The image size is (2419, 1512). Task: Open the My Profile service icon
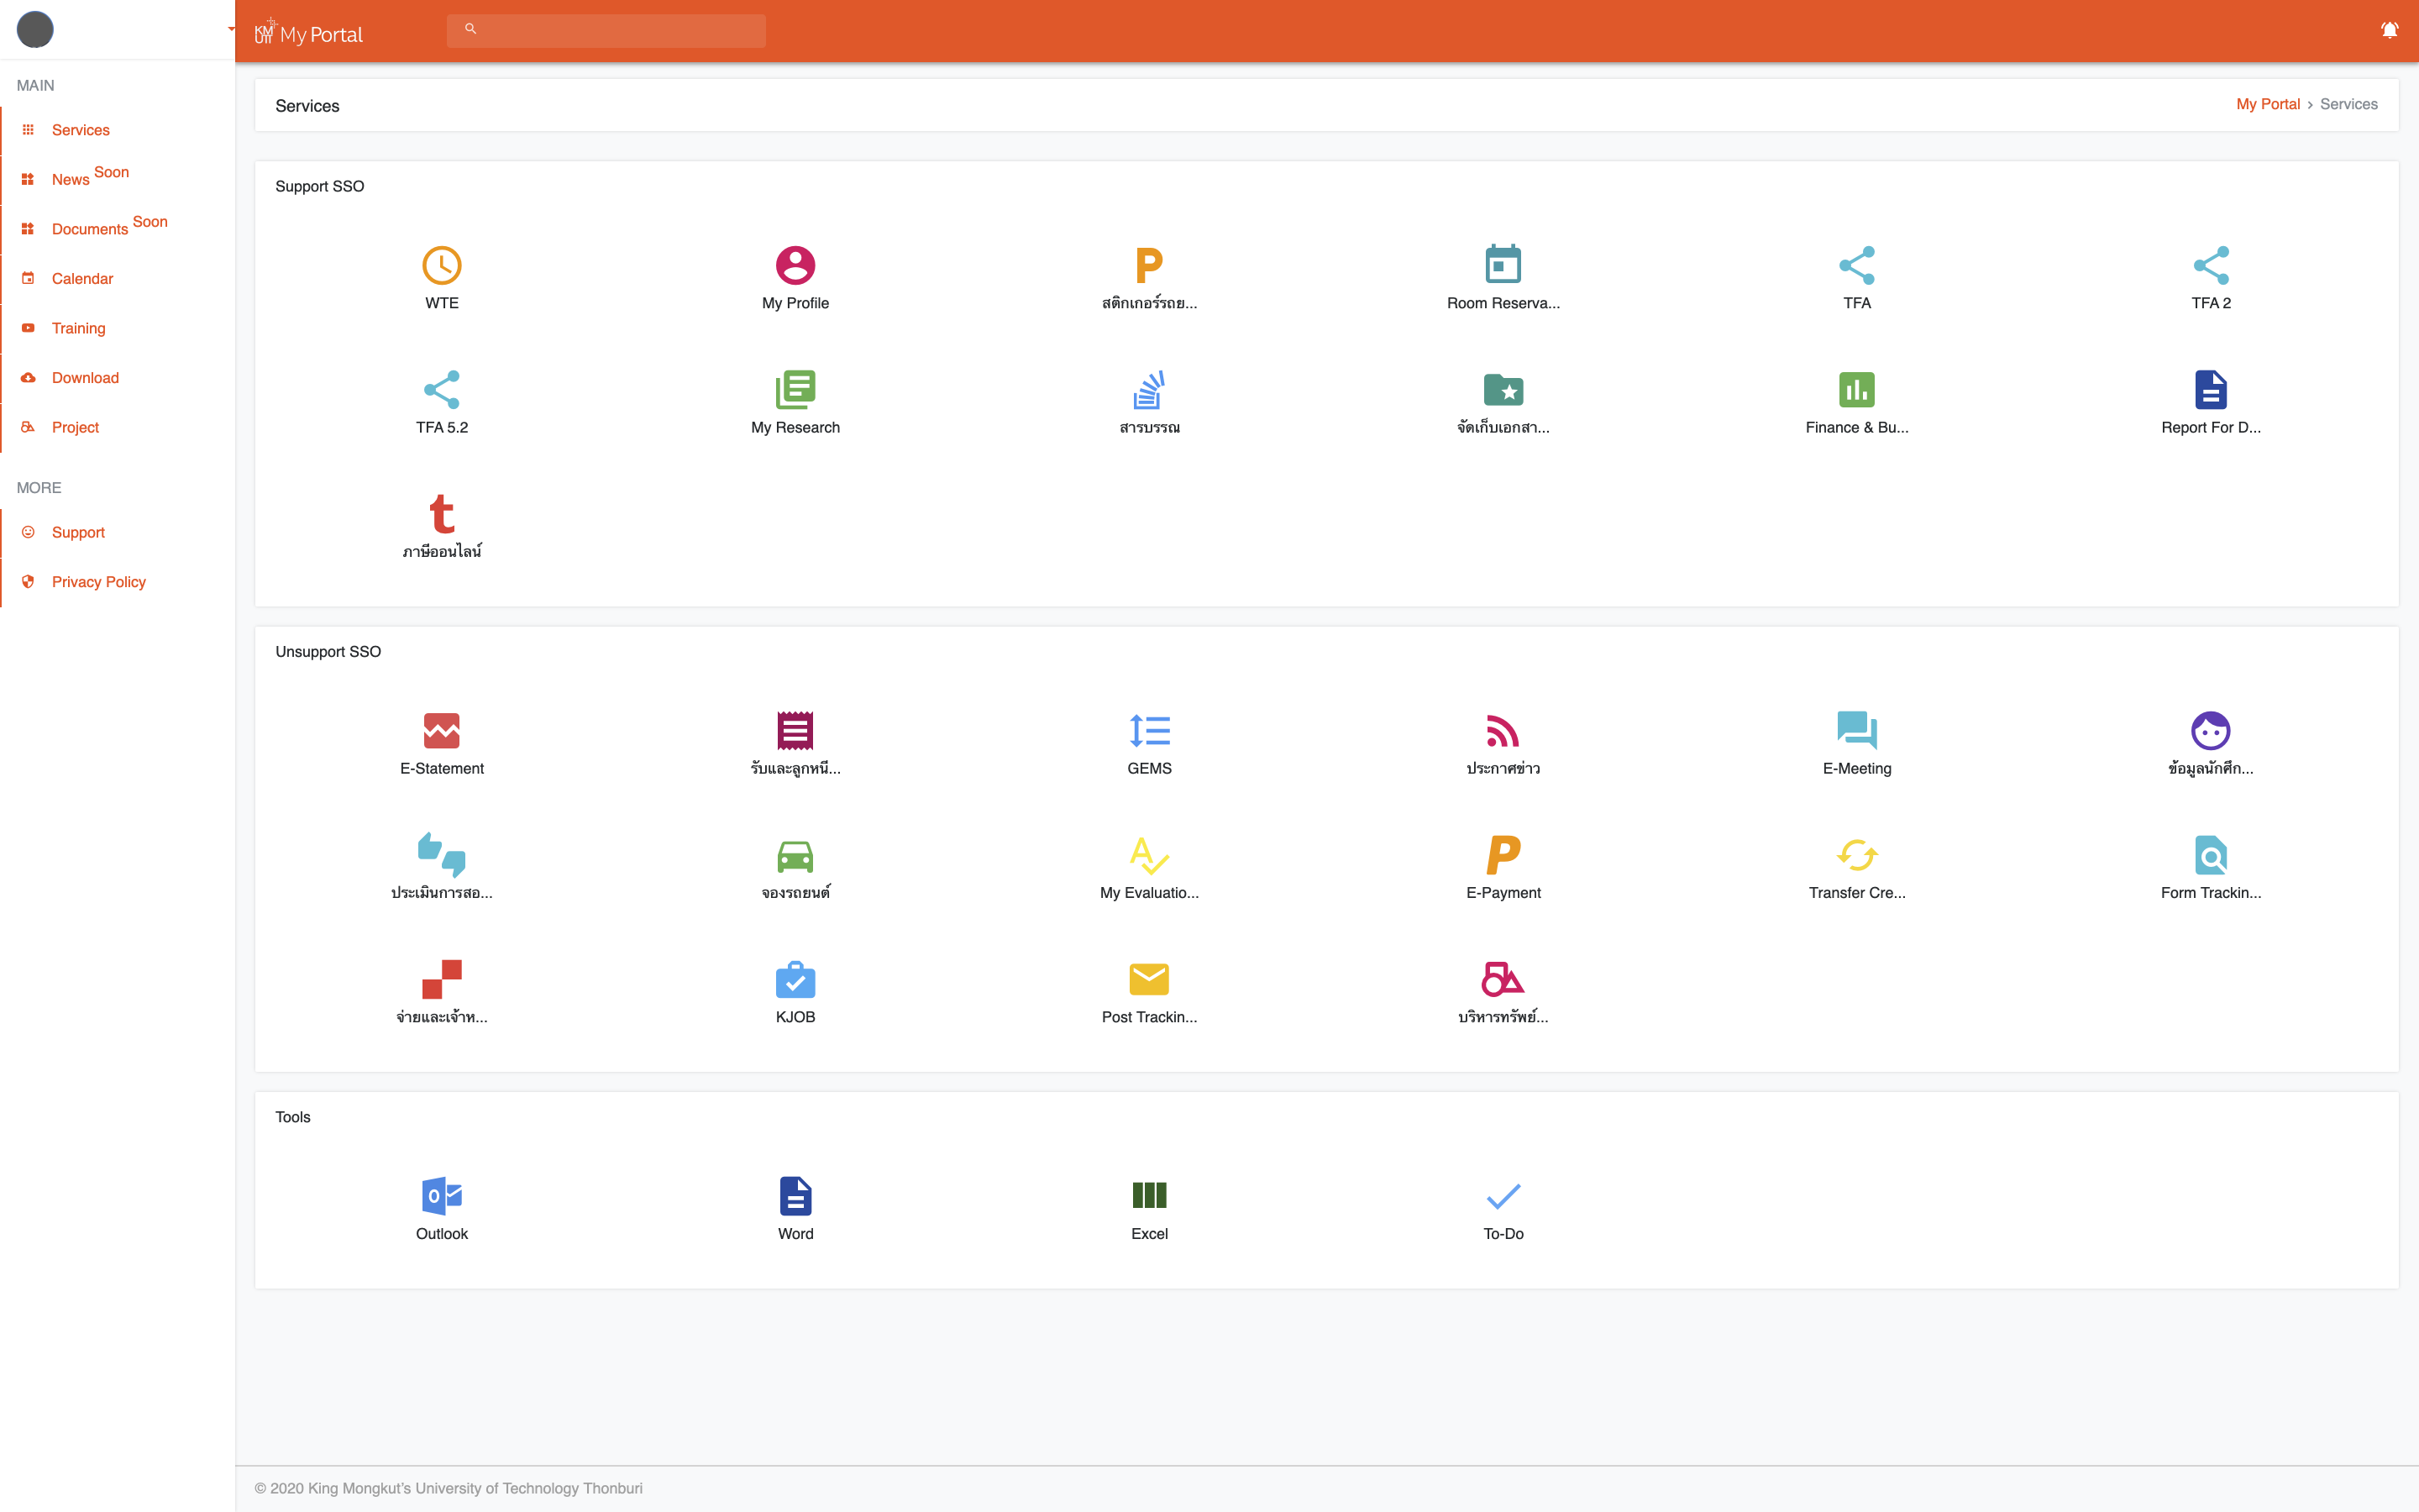(795, 266)
